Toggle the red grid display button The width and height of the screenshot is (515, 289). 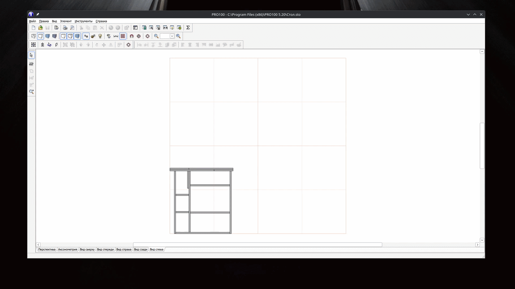coord(123,36)
